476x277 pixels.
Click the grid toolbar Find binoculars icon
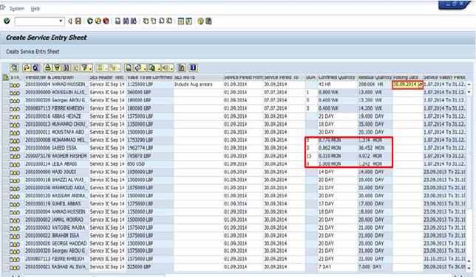(66, 68)
